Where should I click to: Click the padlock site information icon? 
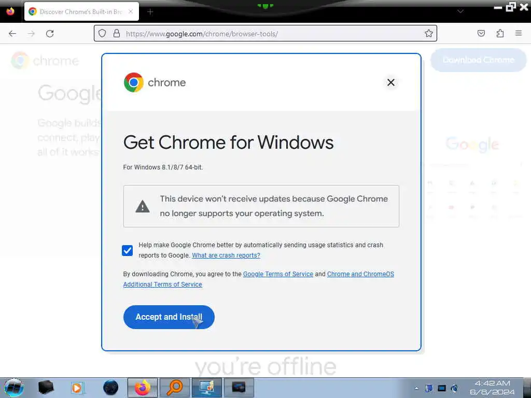117,34
